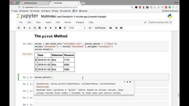Open the Ruby bookmarks folder
Image resolution: width=189 pixels, height=106 pixels.
(55, 11)
